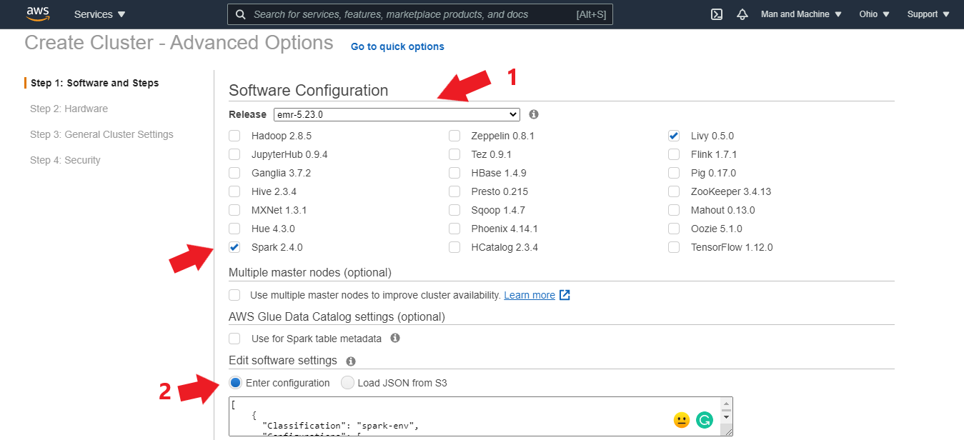This screenshot has height=440, width=964.
Task: Enable the Pig 0.17.0 checkbox
Action: point(674,173)
